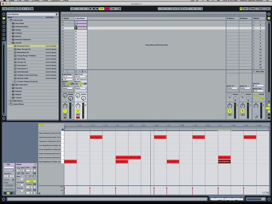Toggle track 1 activator button
This screenshot has height=204, width=272.
pyautogui.click(x=65, y=111)
